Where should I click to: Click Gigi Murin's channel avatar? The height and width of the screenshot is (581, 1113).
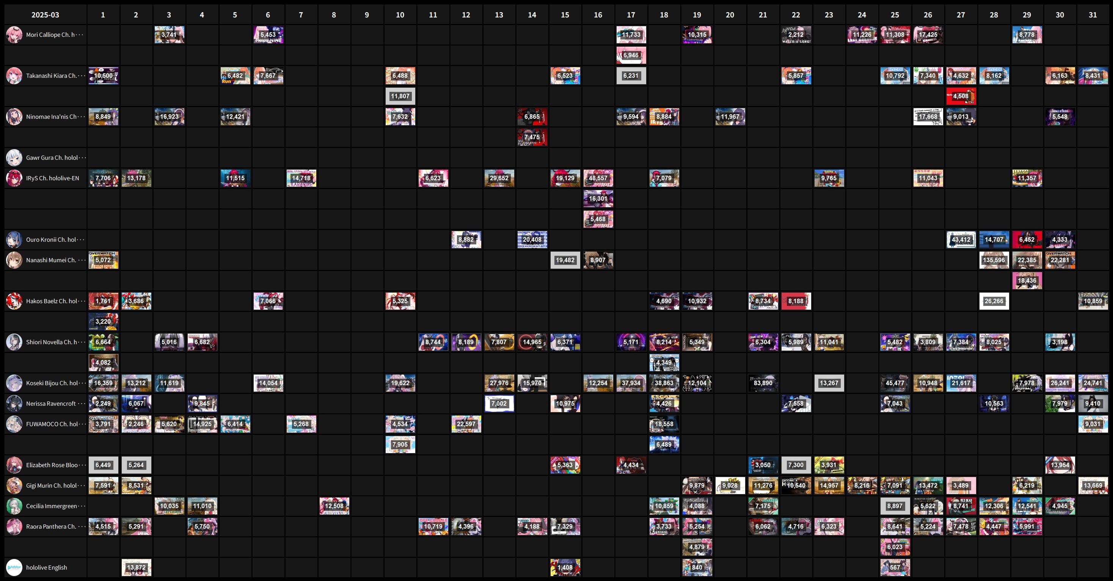[14, 485]
